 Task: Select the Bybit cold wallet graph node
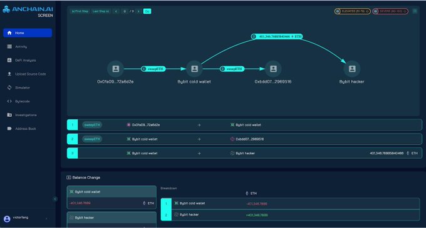(195, 69)
